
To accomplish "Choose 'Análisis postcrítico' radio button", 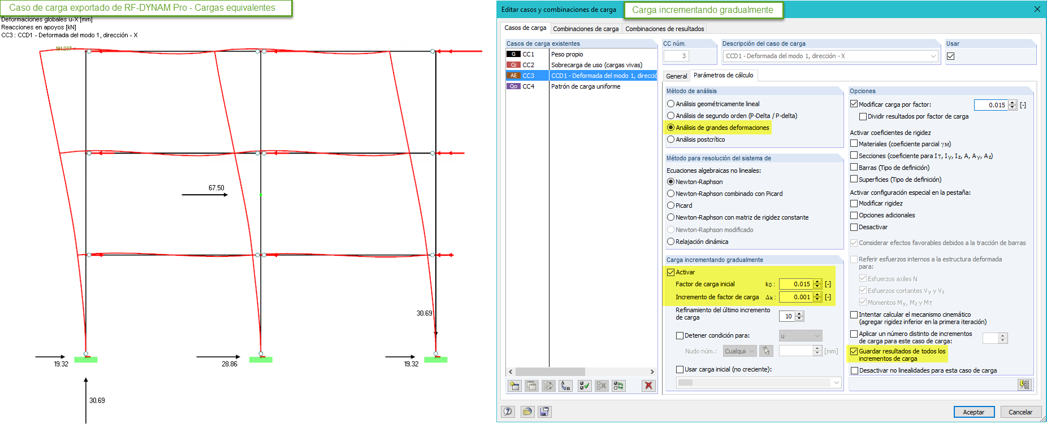I will [x=670, y=139].
